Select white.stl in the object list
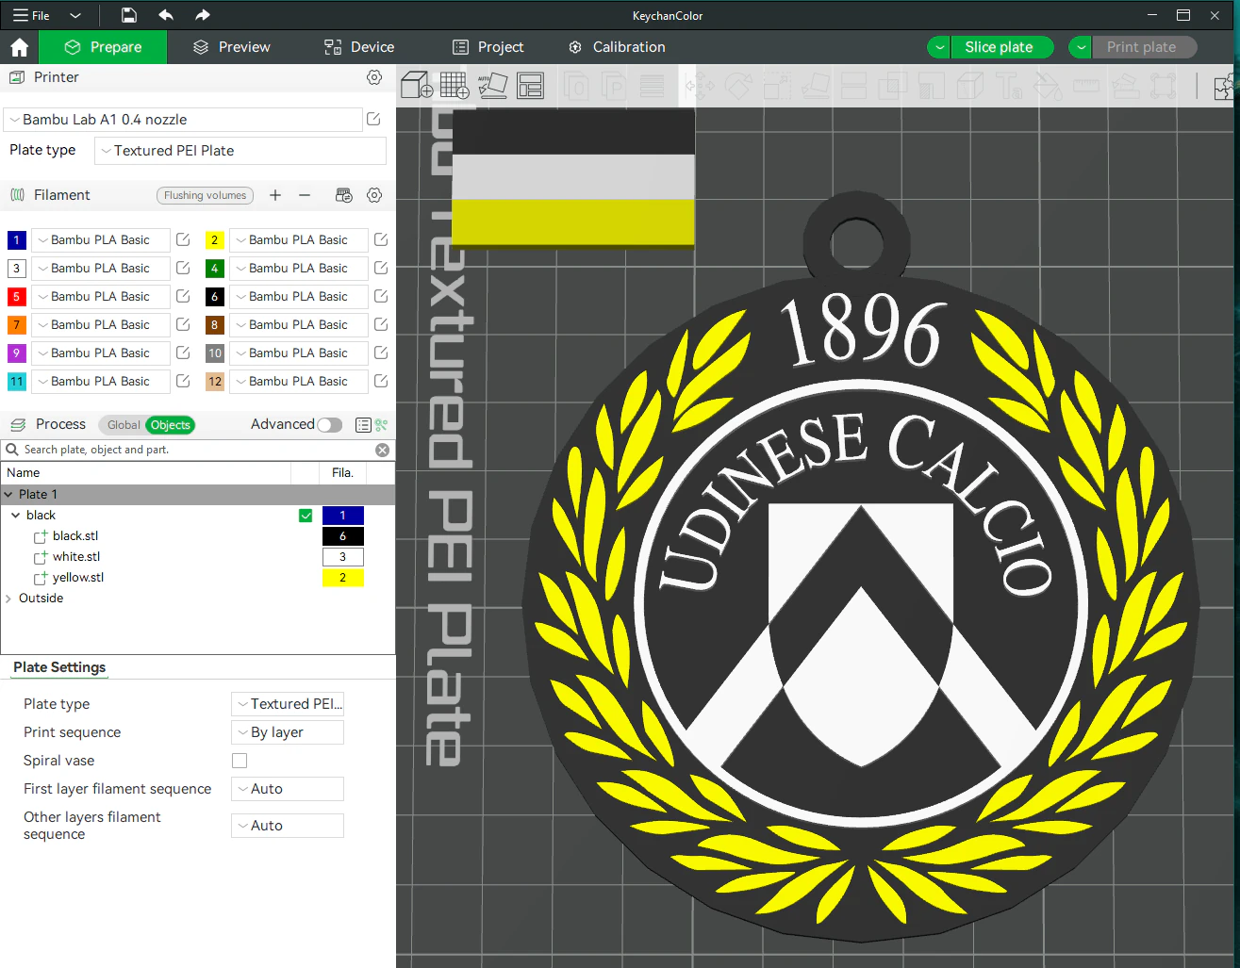1240x968 pixels. pyautogui.click(x=76, y=557)
